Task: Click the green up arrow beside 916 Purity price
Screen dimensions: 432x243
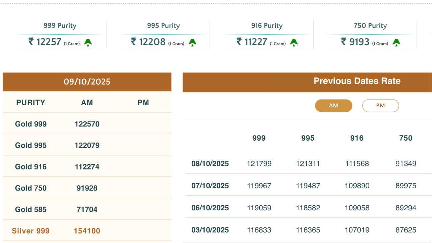Action: tap(294, 43)
